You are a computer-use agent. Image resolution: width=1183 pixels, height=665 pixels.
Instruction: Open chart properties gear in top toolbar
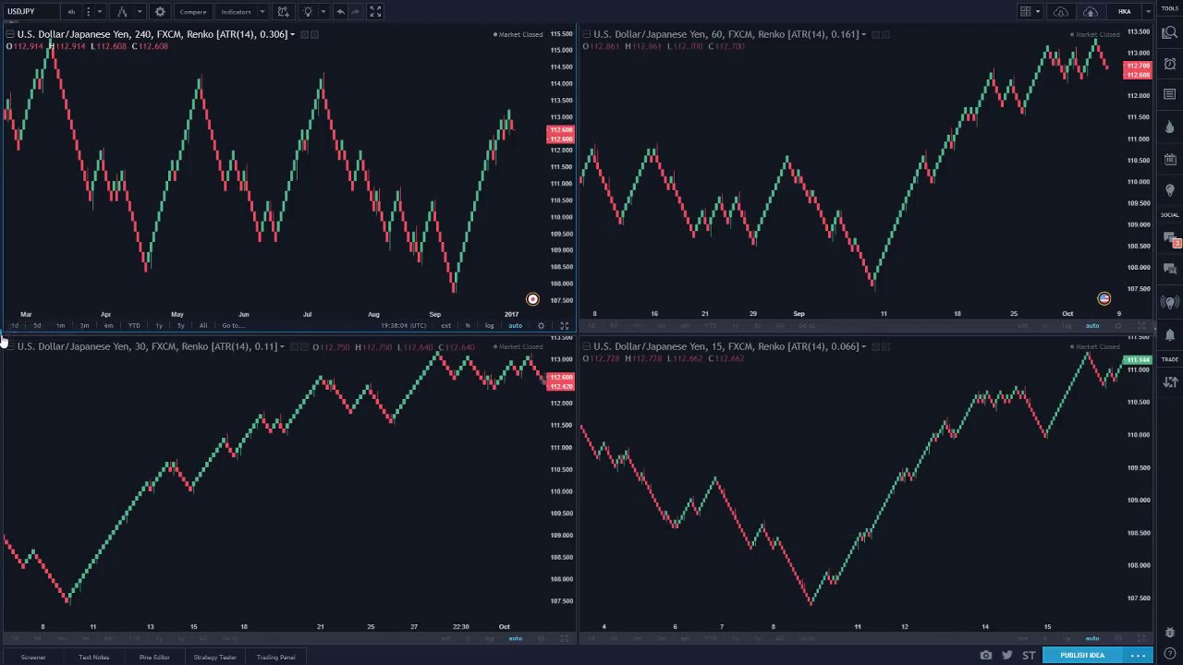click(160, 12)
